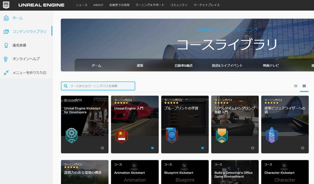Viewport: 314px width, 184px height.
Task: Click the UNREAL オンライン ラーニング banner text
Action: tap(227, 30)
